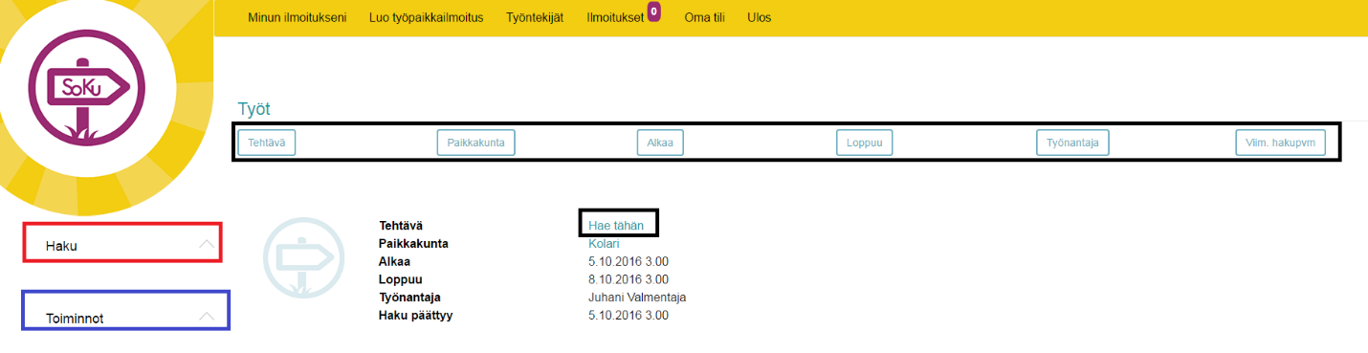The height and width of the screenshot is (353, 1368).
Task: Sort jobs by Loppuu date
Action: 864,143
